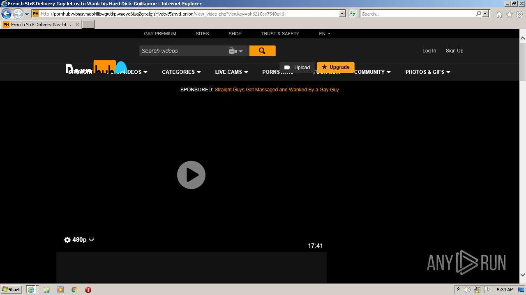Open the Windows Start menu
526x295 pixels.
click(x=11, y=290)
